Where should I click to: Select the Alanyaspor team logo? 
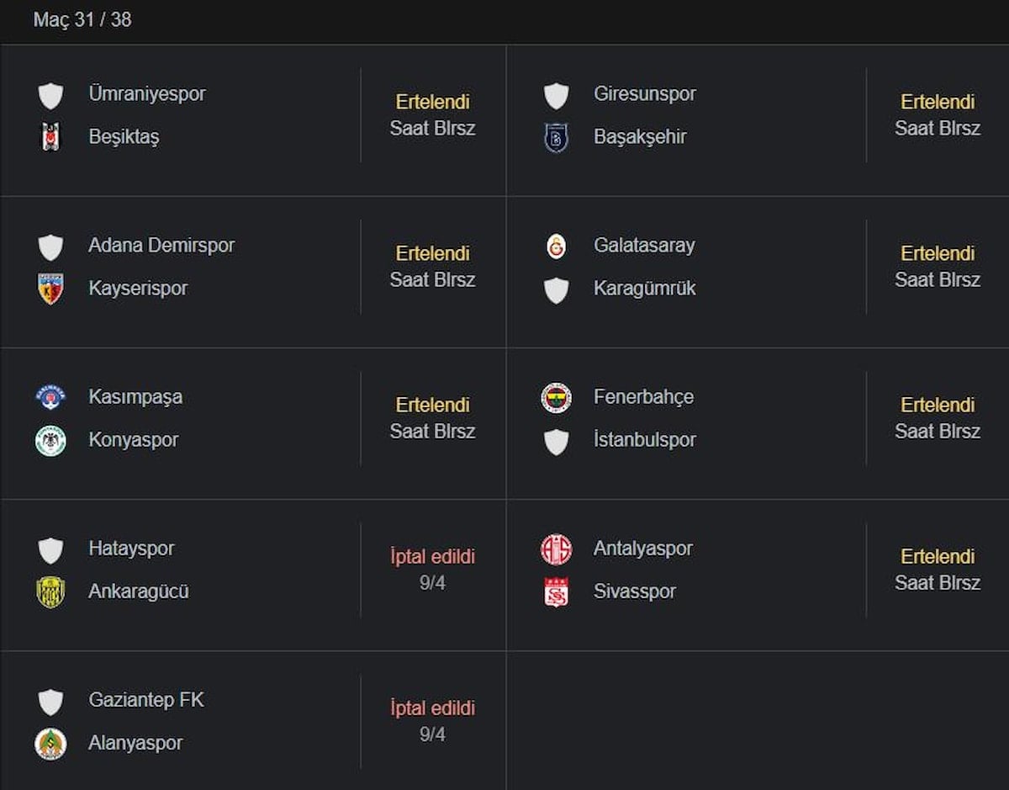50,743
